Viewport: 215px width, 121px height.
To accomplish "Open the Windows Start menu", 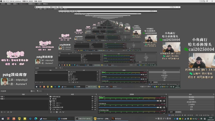I will [x=3, y=119].
